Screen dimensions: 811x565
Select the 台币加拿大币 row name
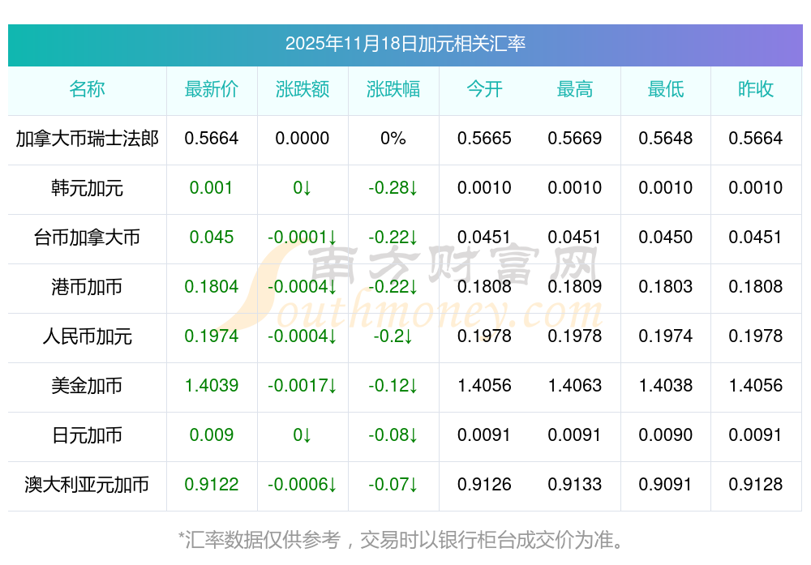point(87,238)
